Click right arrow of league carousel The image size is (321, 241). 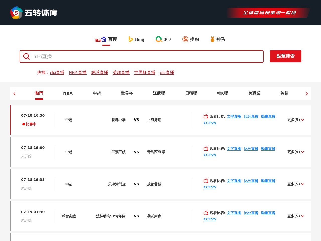(307, 94)
